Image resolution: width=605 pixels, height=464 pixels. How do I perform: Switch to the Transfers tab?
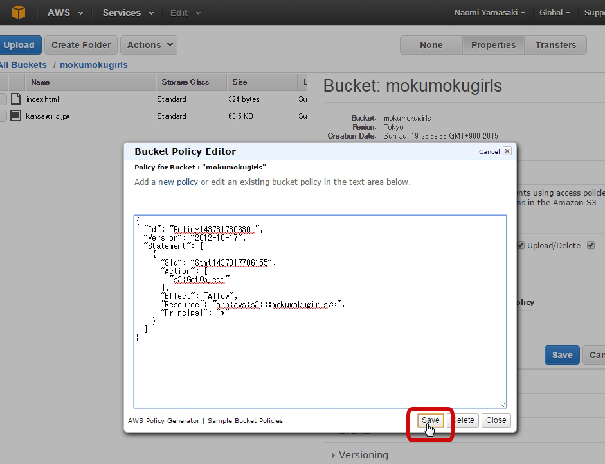tap(555, 45)
